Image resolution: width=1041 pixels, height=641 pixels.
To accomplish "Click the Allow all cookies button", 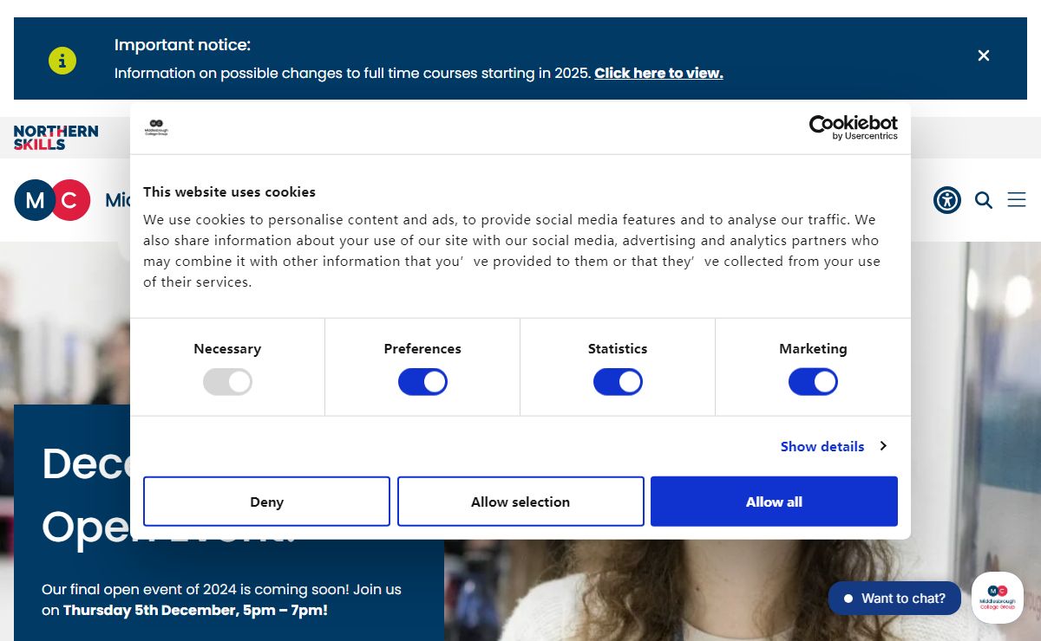I will point(774,502).
